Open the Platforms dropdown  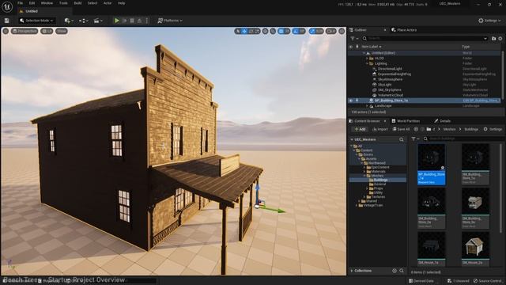tap(170, 21)
